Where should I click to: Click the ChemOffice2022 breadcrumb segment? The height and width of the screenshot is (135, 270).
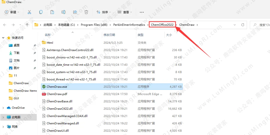click(162, 25)
